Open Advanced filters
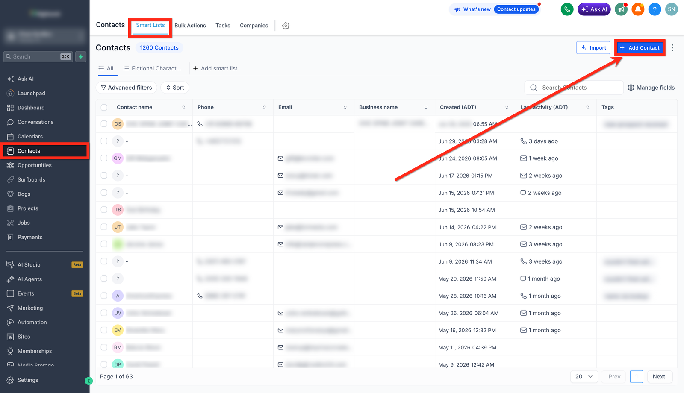The image size is (684, 393). tap(127, 88)
